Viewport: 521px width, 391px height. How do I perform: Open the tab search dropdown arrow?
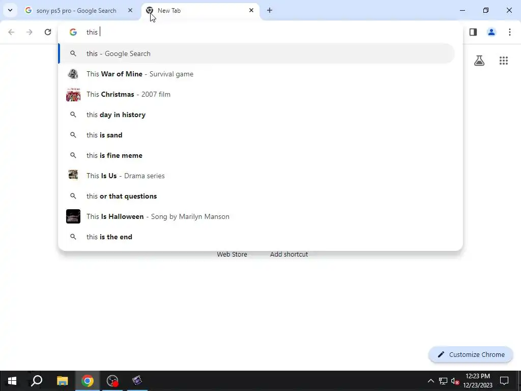(10, 10)
